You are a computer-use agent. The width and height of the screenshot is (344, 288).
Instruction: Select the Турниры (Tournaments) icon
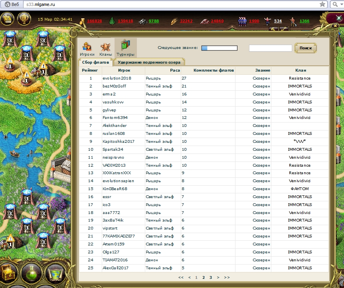point(125,47)
